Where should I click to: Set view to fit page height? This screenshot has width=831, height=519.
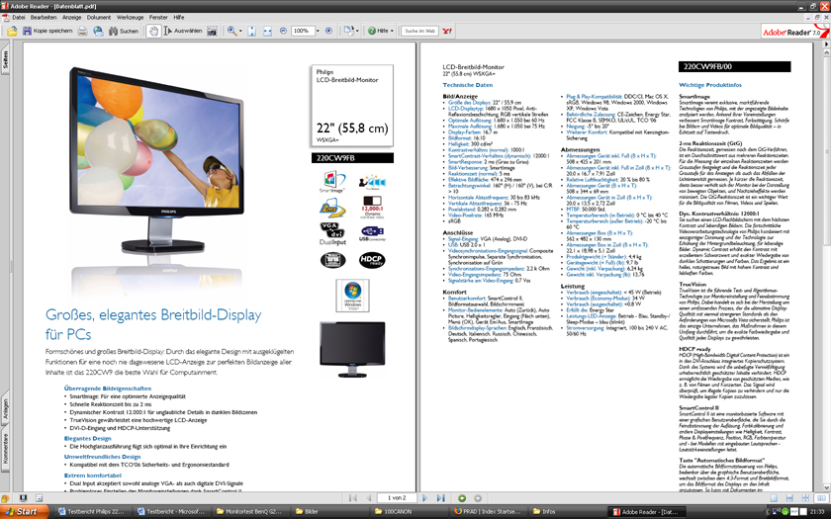(251, 32)
